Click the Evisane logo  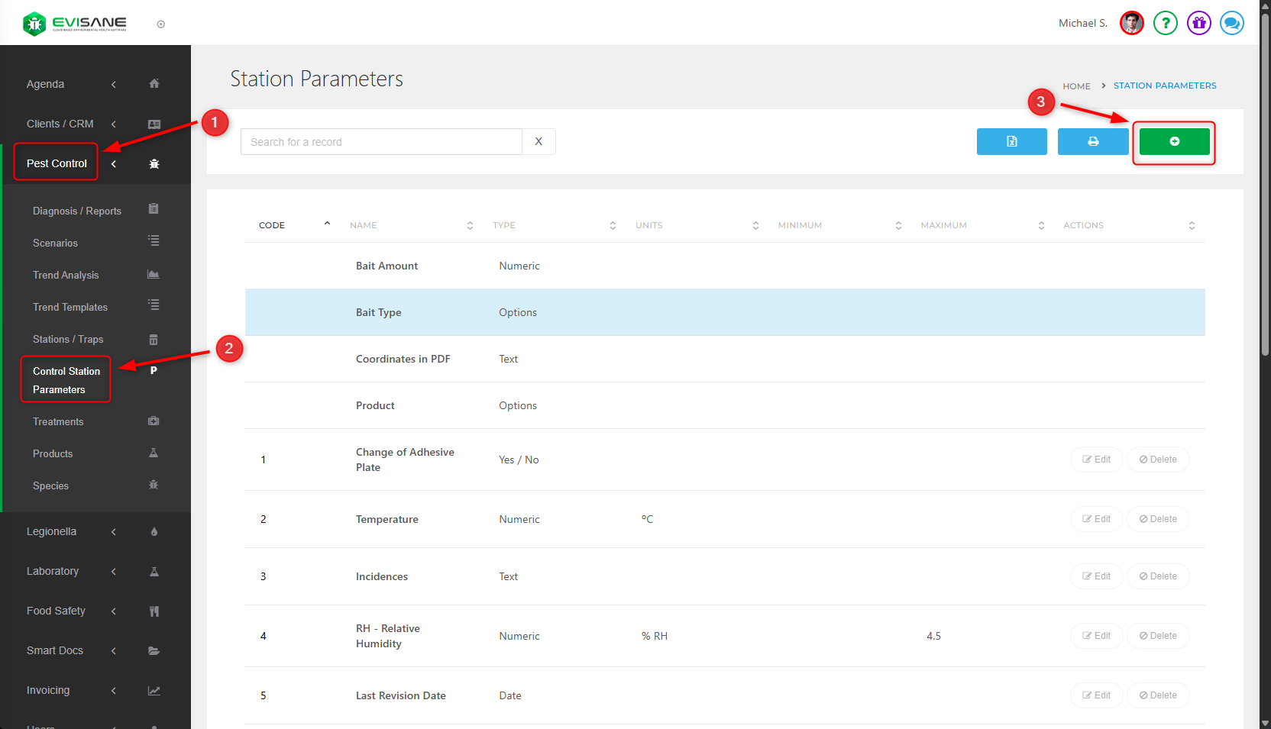point(75,24)
